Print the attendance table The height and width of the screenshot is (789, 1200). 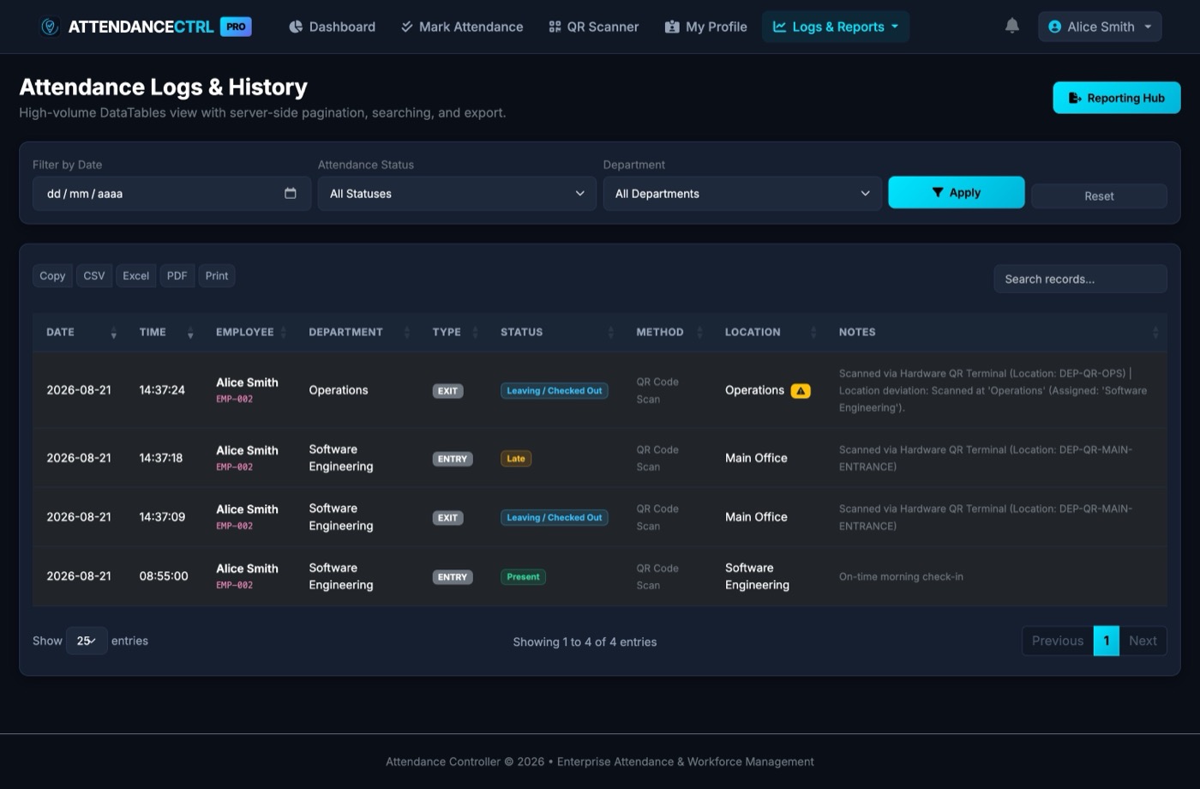coord(217,275)
